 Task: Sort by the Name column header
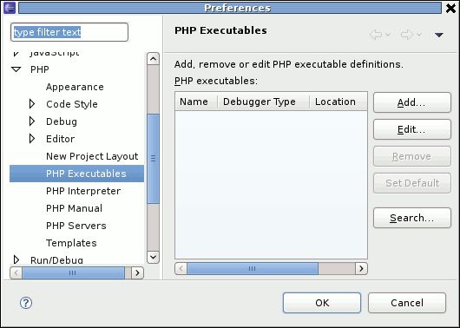[196, 102]
